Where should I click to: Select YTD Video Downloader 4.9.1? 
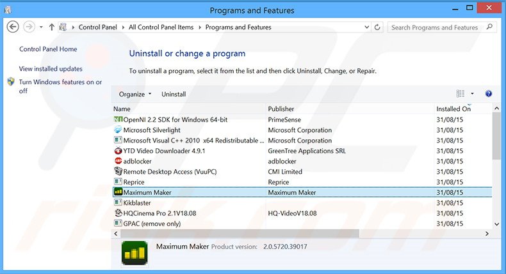(x=164, y=151)
